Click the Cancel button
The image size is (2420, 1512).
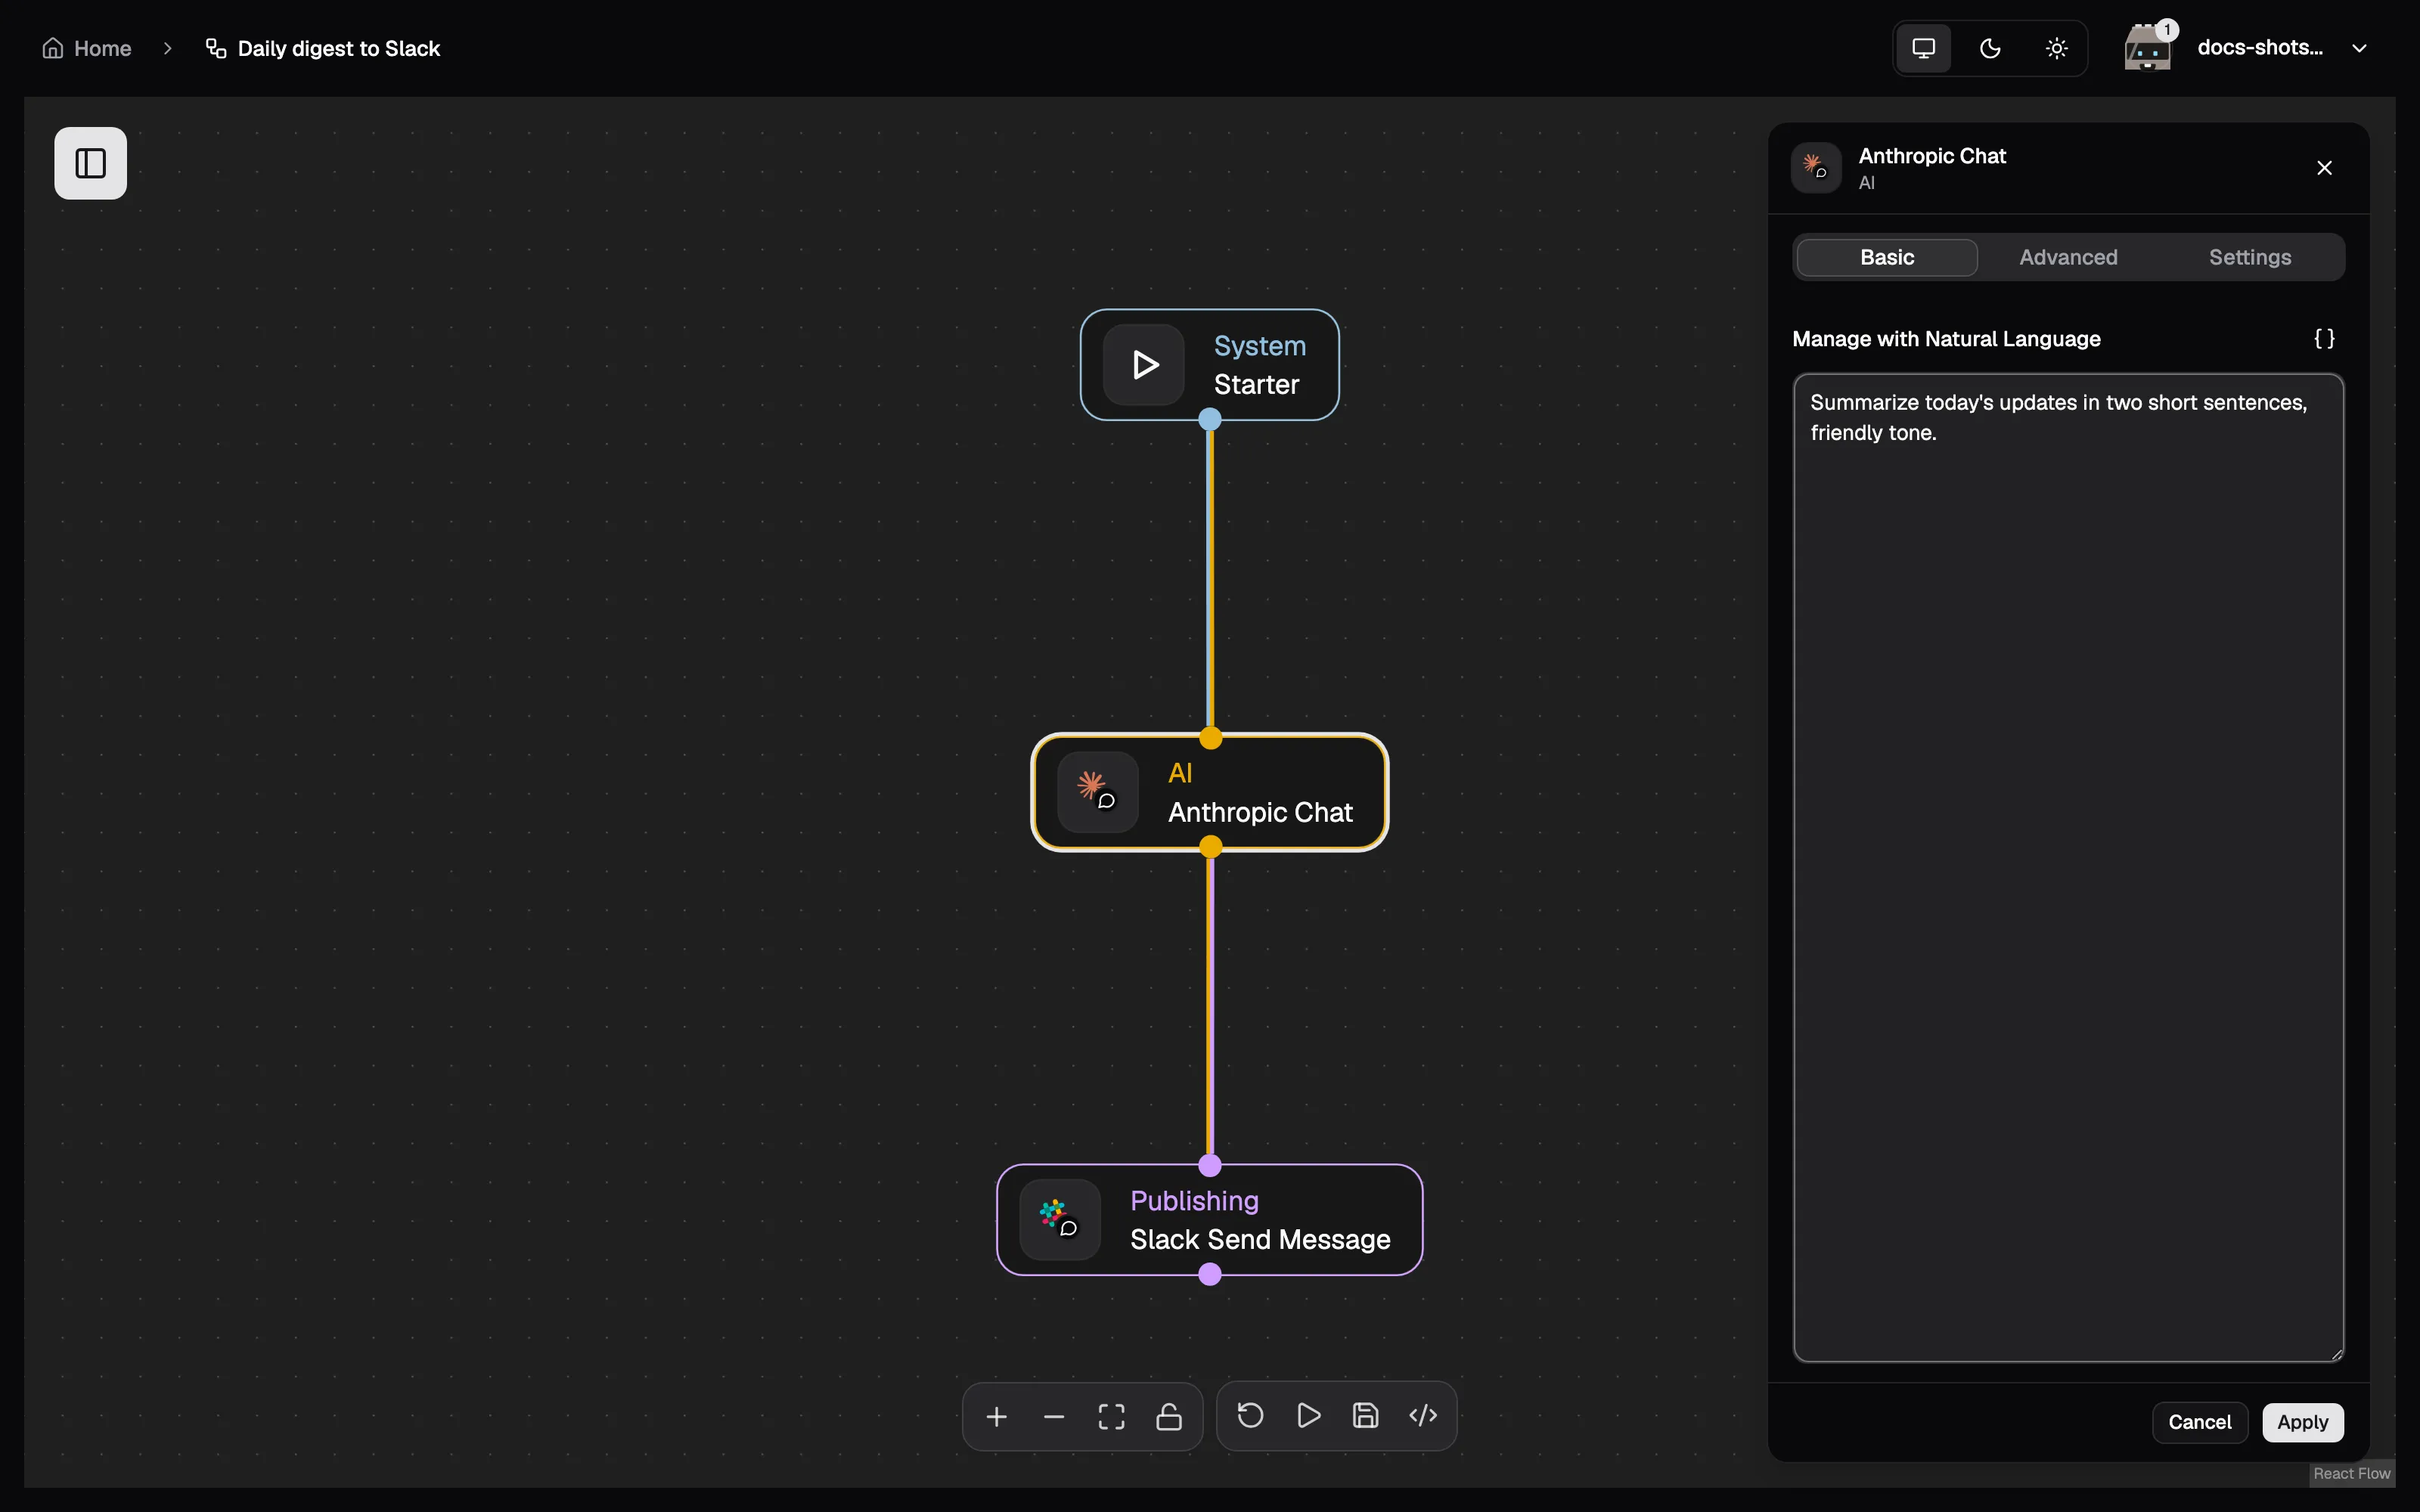pyautogui.click(x=2199, y=1422)
